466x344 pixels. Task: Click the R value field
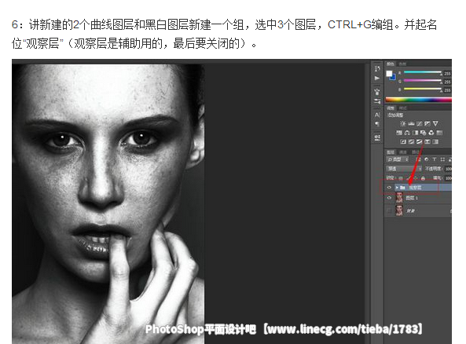click(x=448, y=74)
